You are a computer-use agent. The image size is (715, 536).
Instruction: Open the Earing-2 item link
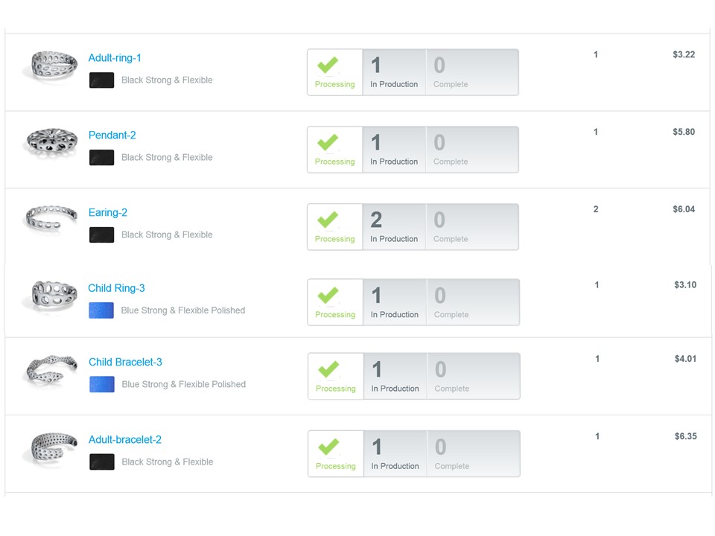tap(107, 213)
